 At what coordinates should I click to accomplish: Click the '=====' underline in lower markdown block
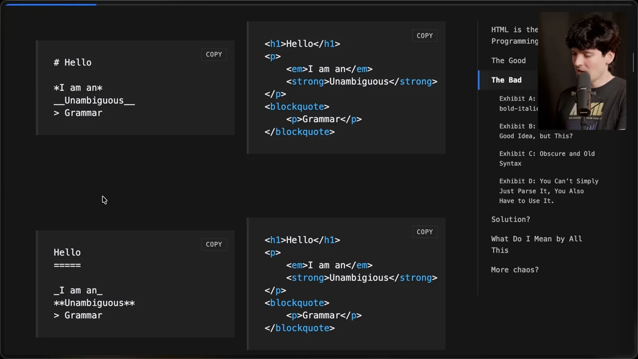pyautogui.click(x=67, y=265)
